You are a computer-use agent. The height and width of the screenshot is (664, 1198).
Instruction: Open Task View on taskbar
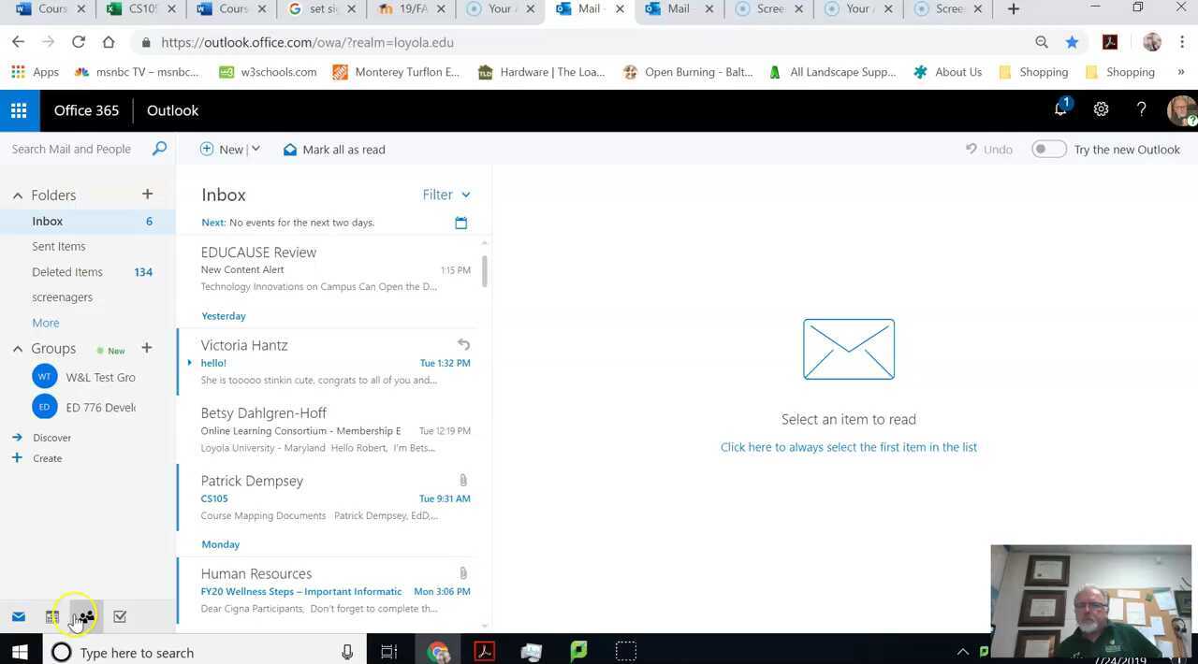pyautogui.click(x=389, y=652)
